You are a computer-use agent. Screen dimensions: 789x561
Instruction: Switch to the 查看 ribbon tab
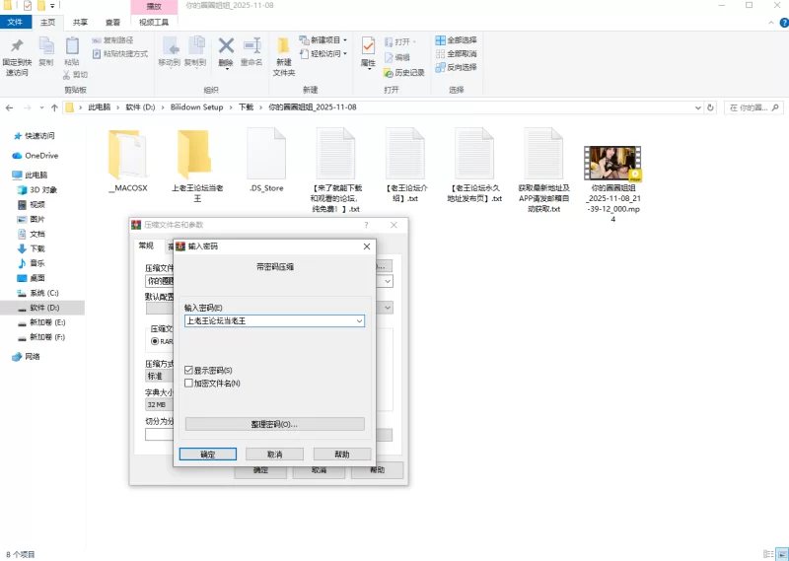tap(112, 22)
